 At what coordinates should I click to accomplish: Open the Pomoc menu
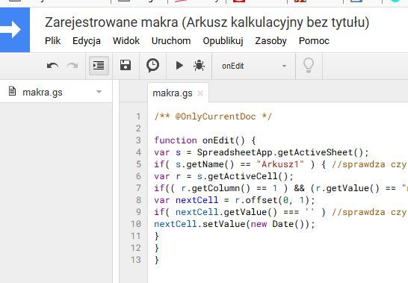(314, 41)
